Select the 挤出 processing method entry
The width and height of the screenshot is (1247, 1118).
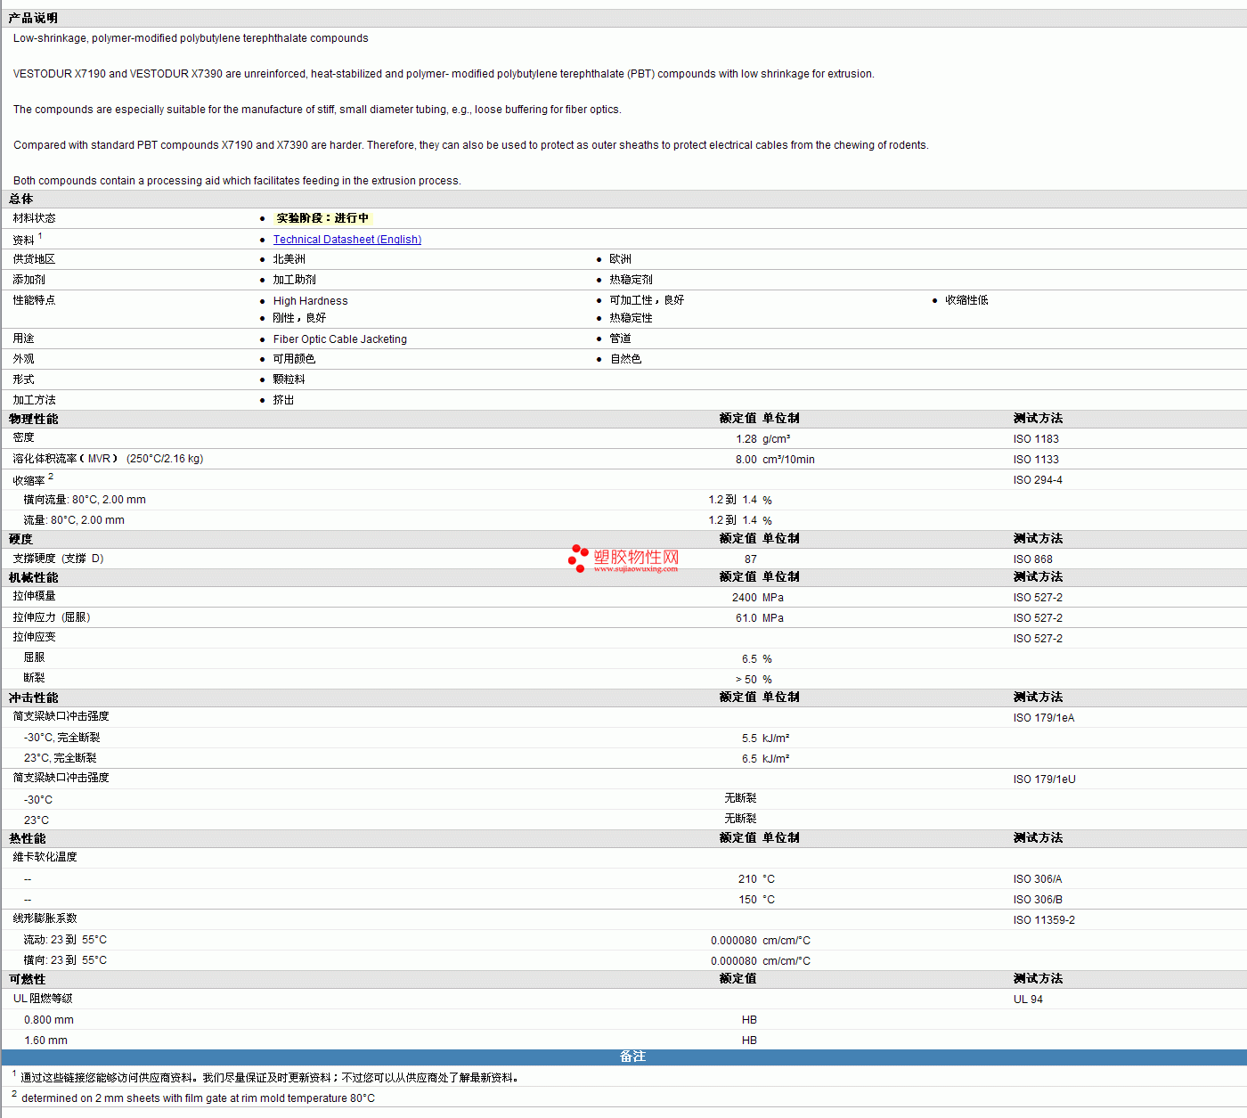(283, 400)
